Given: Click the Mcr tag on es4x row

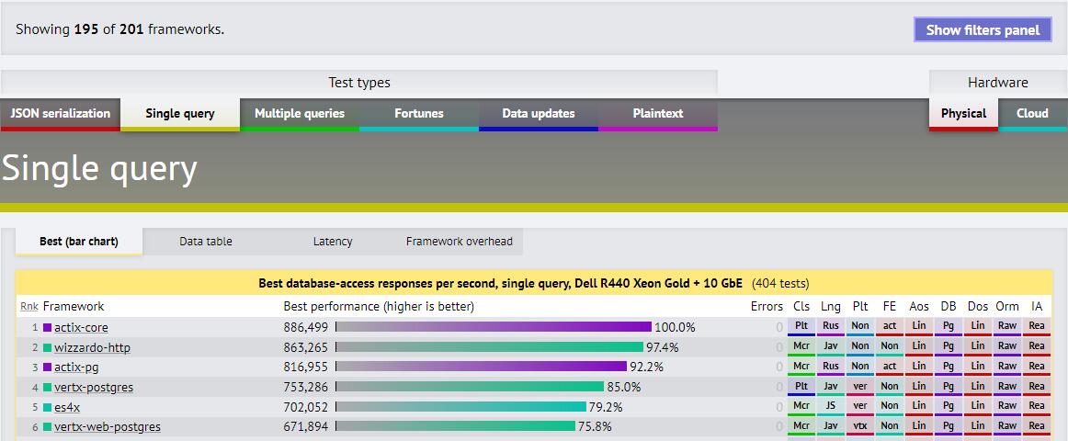Looking at the screenshot, I should pyautogui.click(x=801, y=406).
